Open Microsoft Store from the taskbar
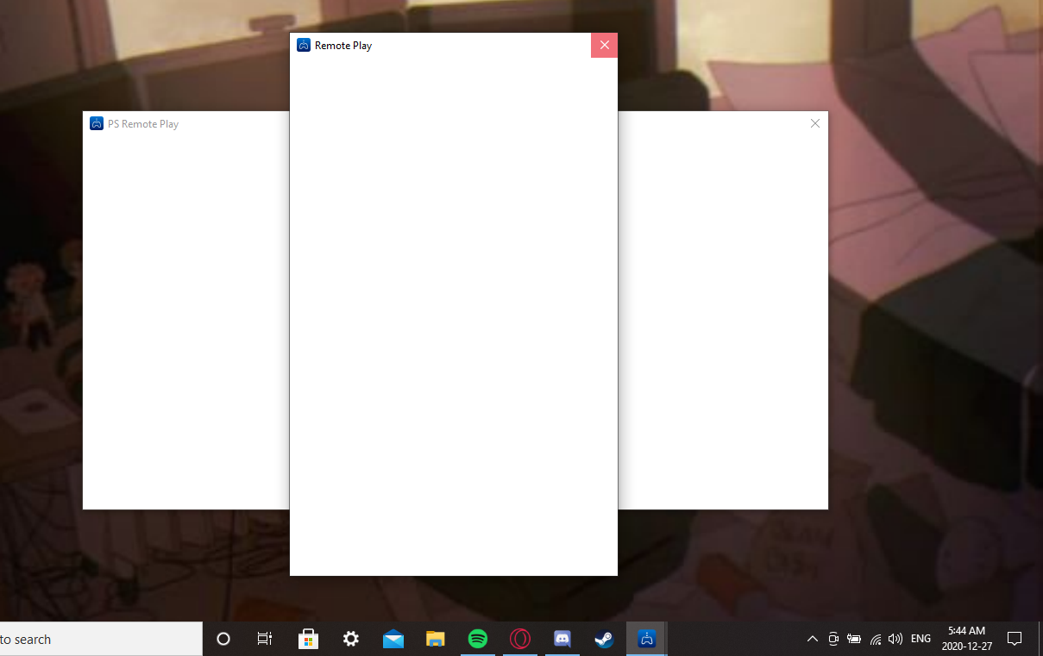 309,639
